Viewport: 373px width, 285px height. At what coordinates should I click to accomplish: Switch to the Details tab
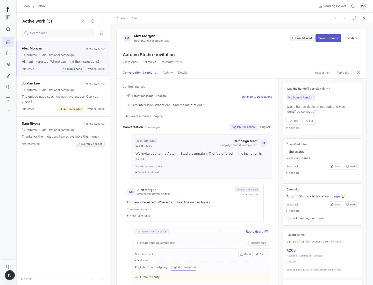click(183, 73)
